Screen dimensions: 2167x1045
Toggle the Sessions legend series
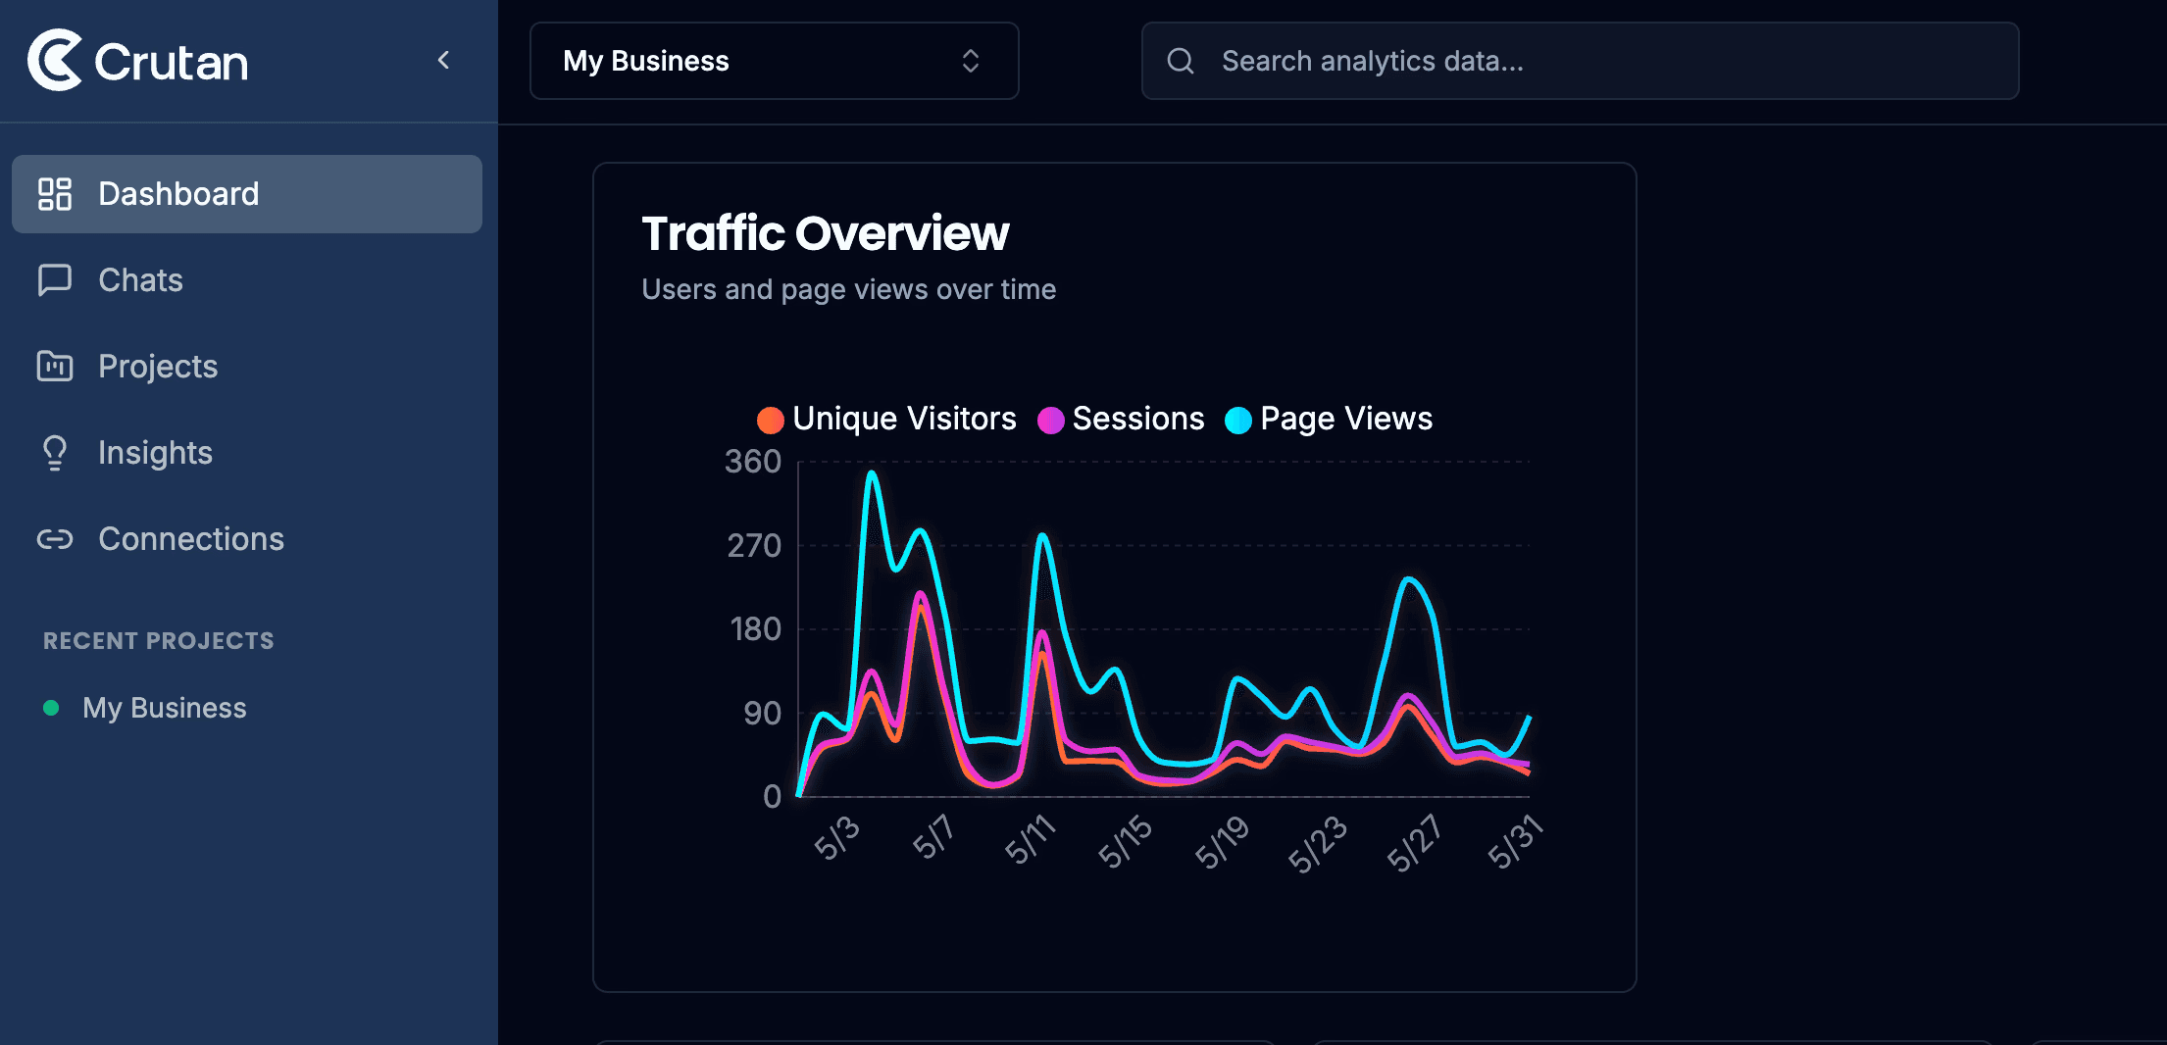(1121, 420)
